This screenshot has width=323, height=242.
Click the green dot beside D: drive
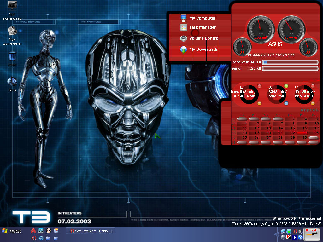[x=286, y=86]
